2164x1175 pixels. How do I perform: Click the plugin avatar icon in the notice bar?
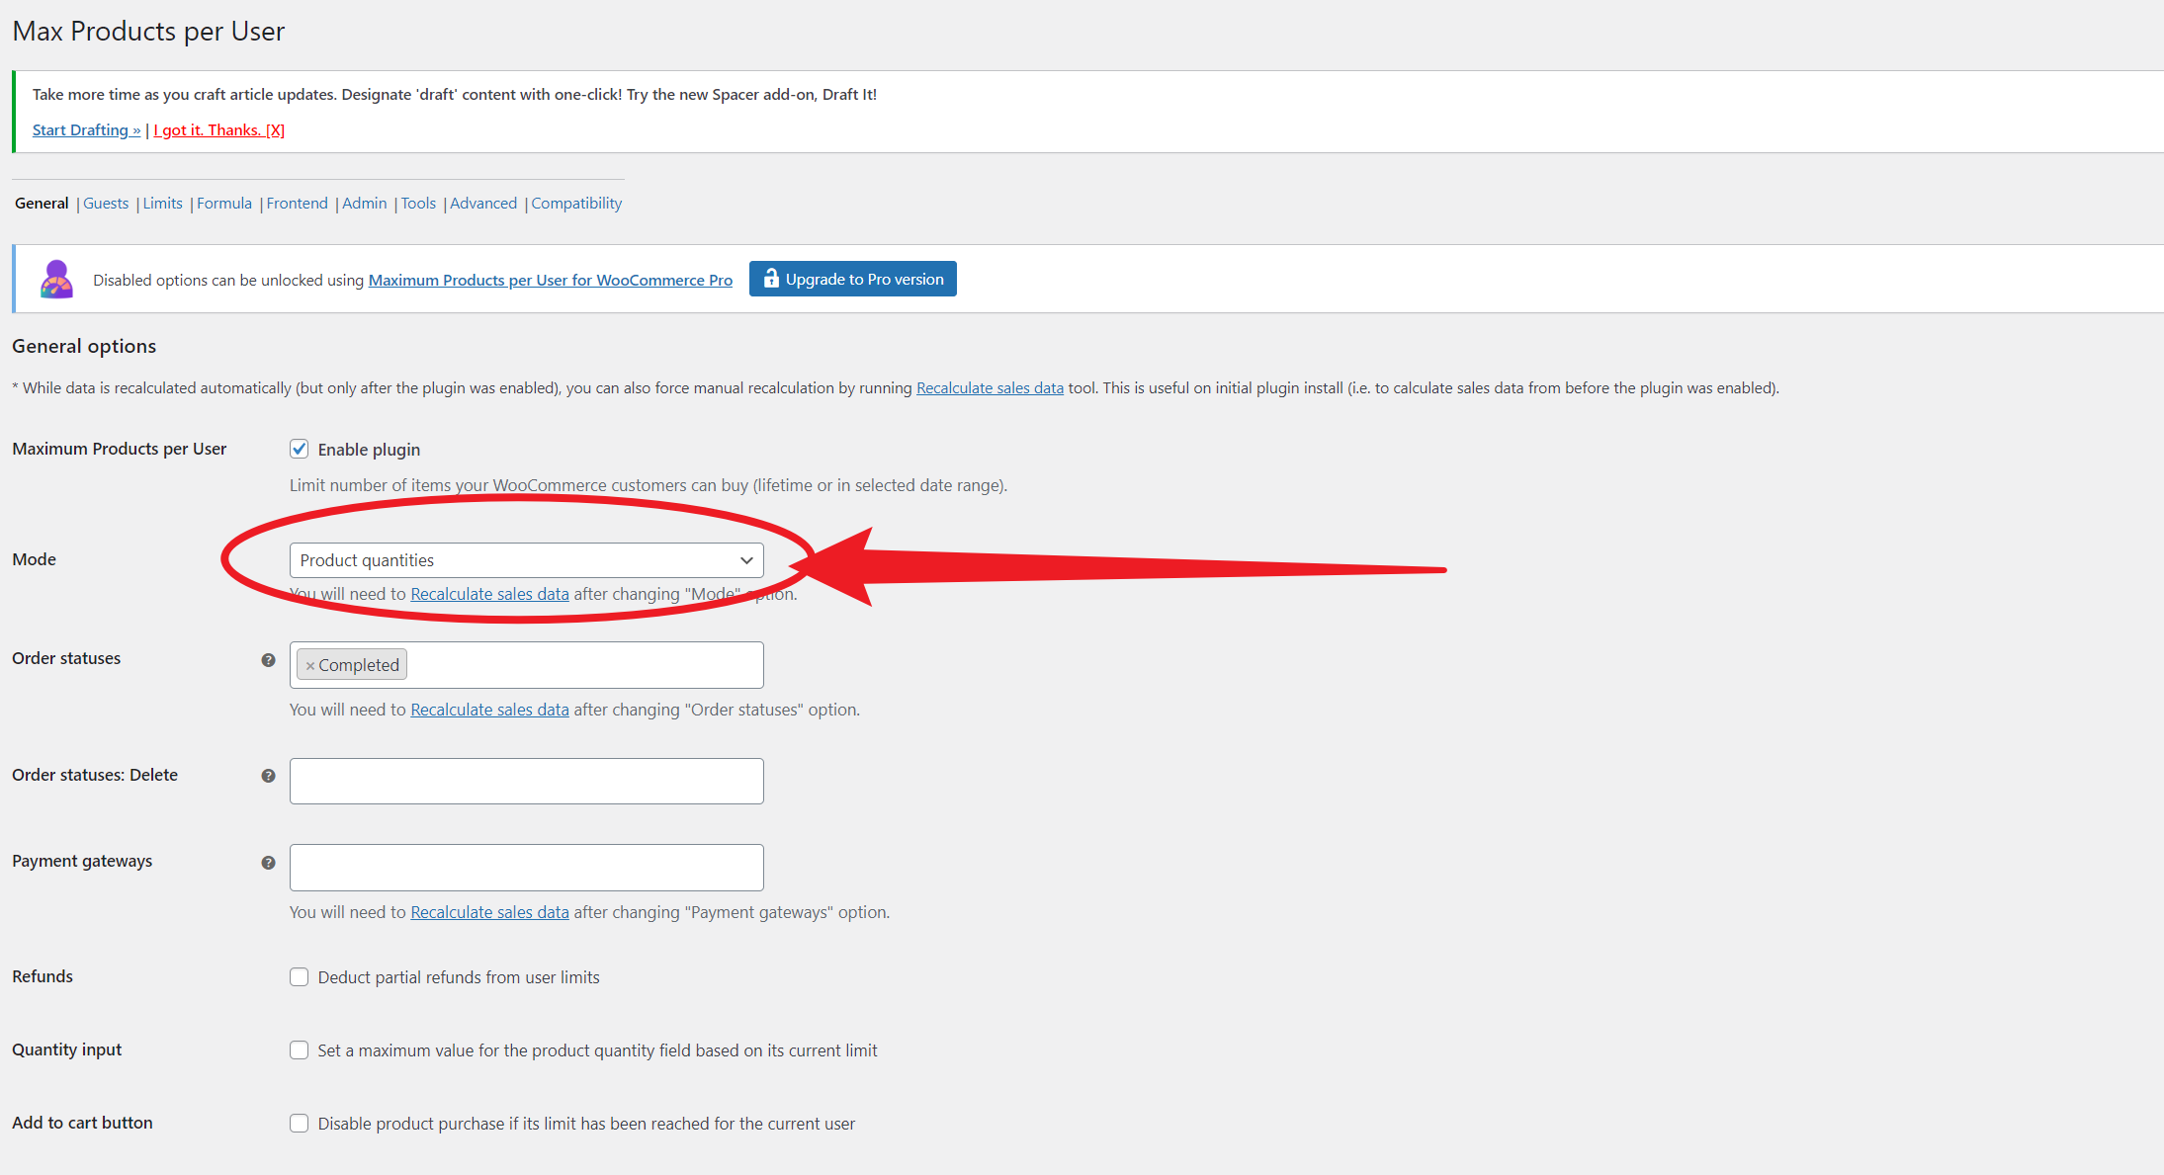click(x=55, y=279)
